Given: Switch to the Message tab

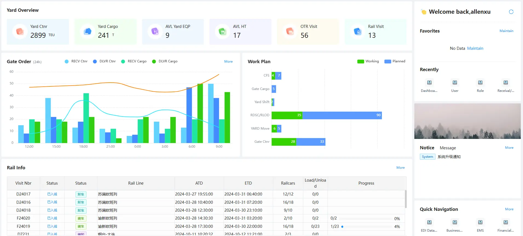Looking at the screenshot, I should 448,148.
